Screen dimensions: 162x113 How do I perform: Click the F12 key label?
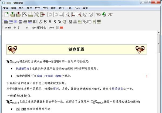click(23, 109)
